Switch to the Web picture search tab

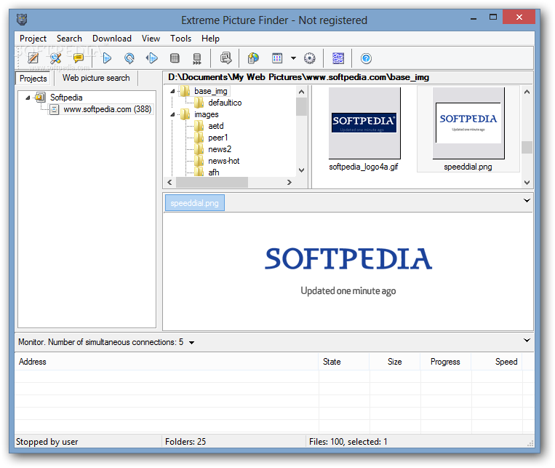(96, 78)
